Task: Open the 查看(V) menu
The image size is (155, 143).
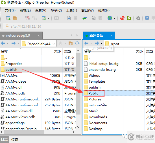Action: click(x=41, y=10)
